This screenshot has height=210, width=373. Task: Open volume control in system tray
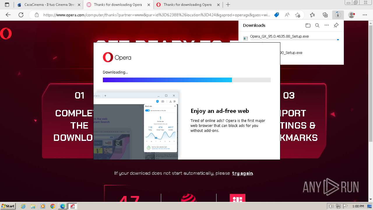pyautogui.click(x=331, y=206)
